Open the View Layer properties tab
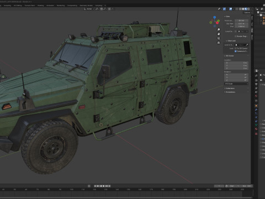The width and height of the screenshot is (265, 199). (x=256, y=88)
